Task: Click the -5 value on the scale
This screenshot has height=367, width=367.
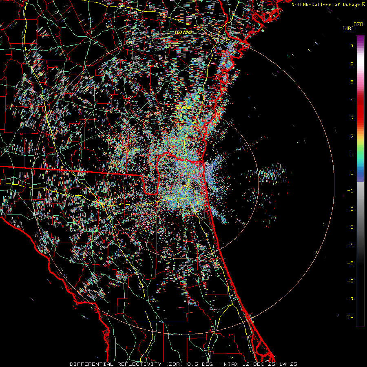Action: pyautogui.click(x=350, y=263)
